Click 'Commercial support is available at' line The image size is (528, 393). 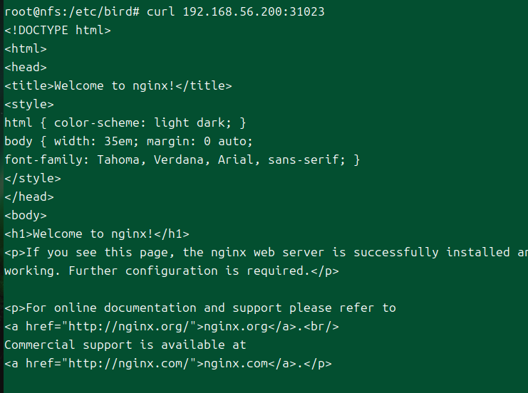[x=125, y=345]
